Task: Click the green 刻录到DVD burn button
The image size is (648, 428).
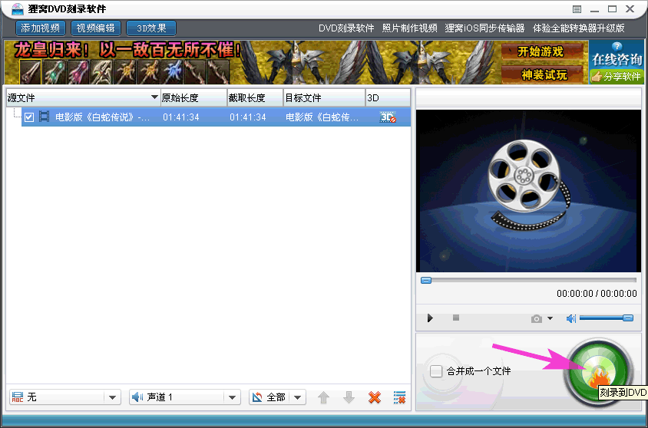Action: 598,371
